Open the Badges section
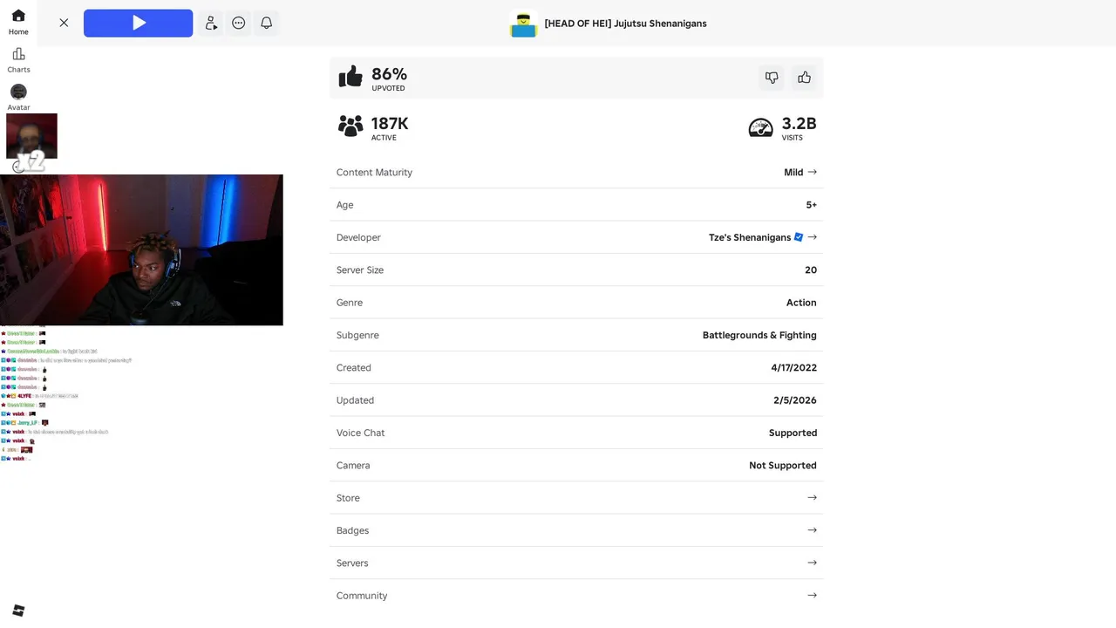This screenshot has width=1116, height=628. click(x=576, y=530)
